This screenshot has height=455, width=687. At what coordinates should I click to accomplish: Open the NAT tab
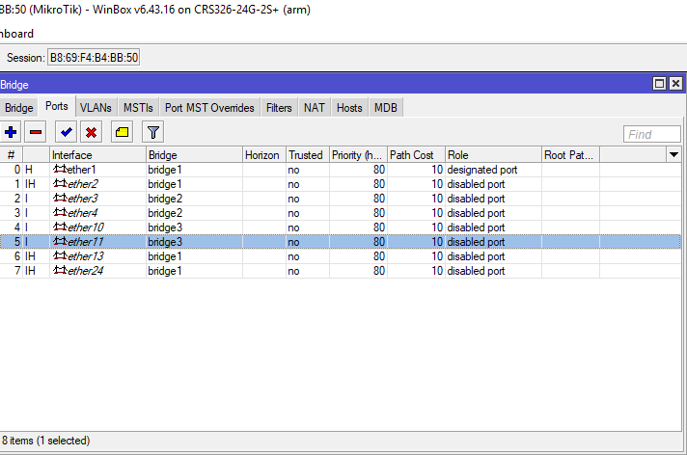coord(315,108)
